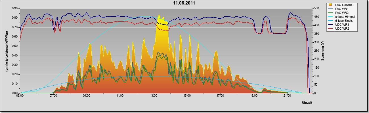
Task: Click the 05:00 time axis tick
Action: 20,96
